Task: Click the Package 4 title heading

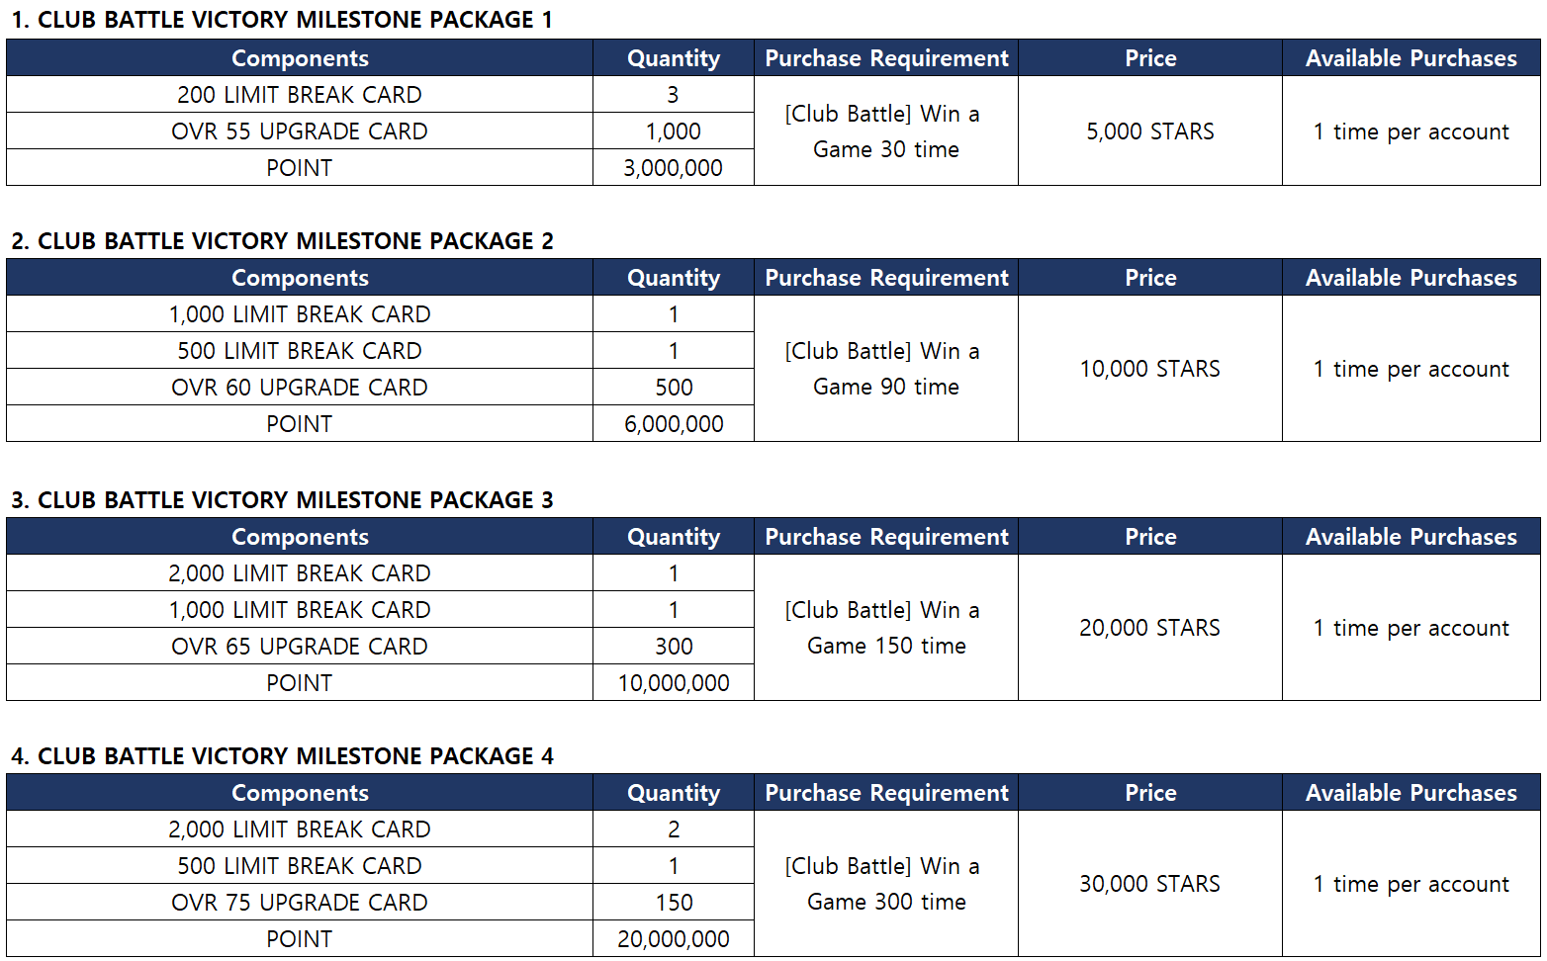Action: point(282,756)
